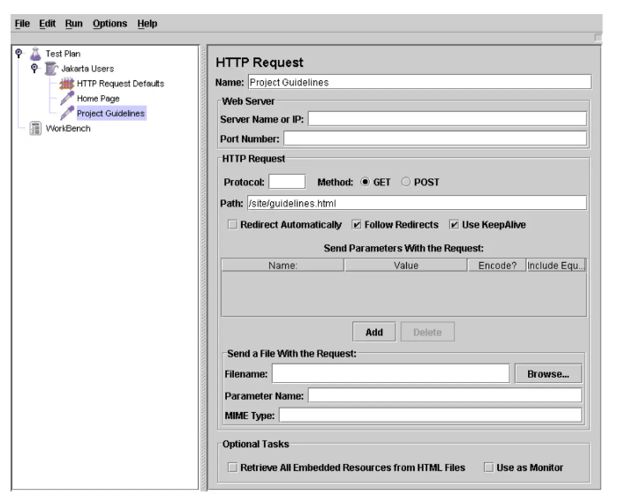Collapse the Test Plan tree node

tap(19, 53)
